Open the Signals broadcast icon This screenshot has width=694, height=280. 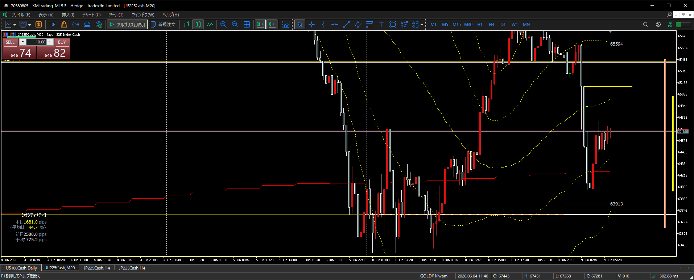coord(76,25)
